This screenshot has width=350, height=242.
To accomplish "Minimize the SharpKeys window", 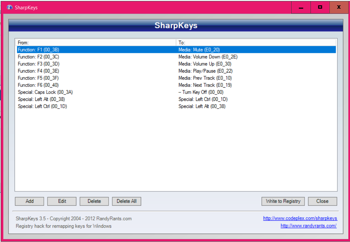I will 301,7.
